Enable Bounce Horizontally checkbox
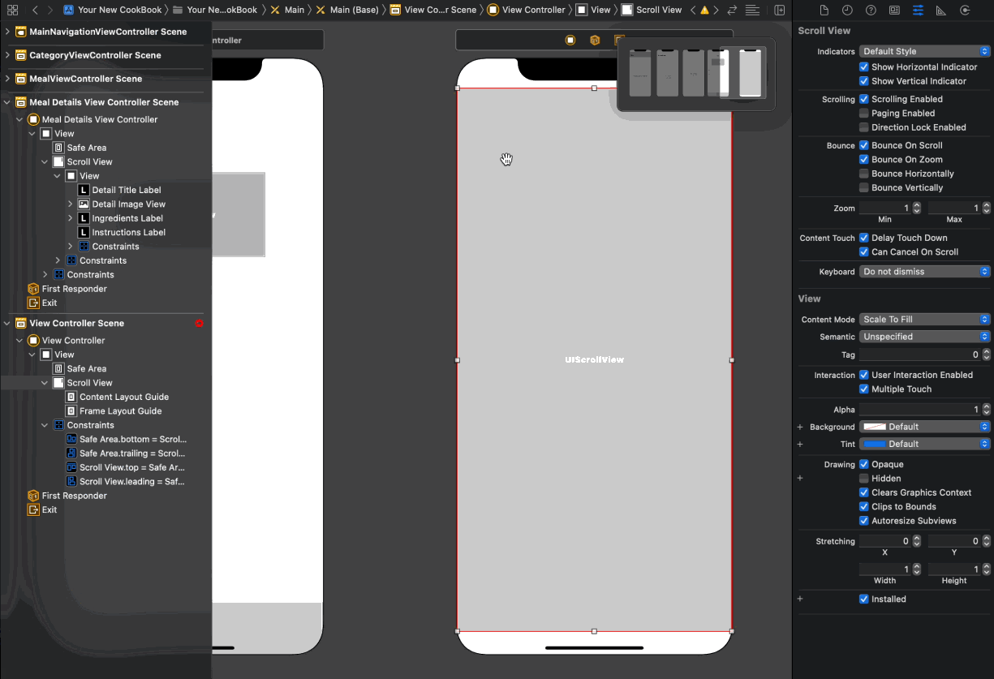The image size is (994, 679). tap(864, 174)
